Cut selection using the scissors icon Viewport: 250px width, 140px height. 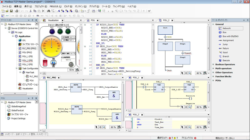(31, 11)
